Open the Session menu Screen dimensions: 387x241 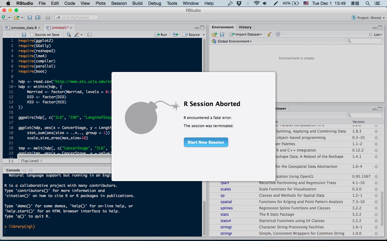[x=119, y=3]
